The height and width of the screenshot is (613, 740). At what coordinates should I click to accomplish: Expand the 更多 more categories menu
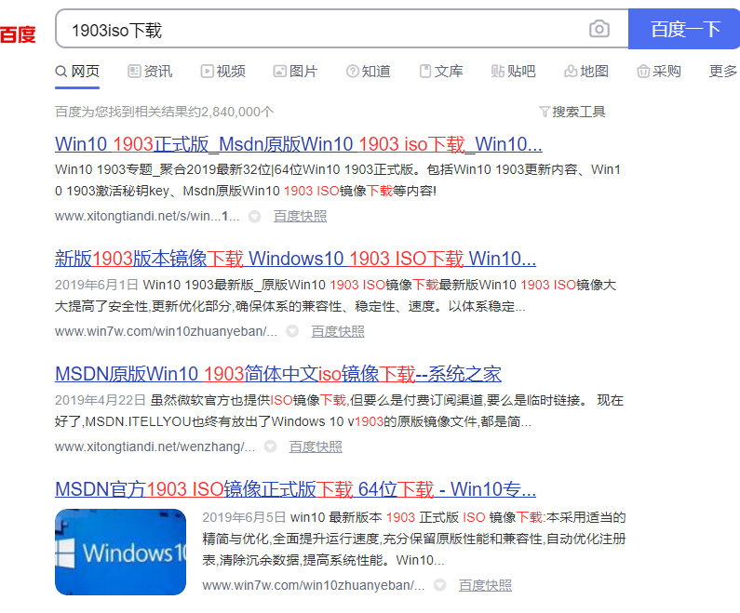point(722,72)
